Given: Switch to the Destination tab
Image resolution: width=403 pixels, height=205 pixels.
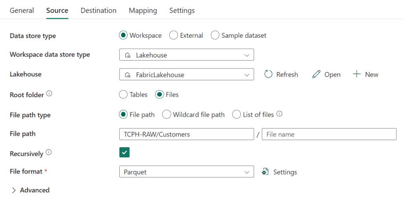Looking at the screenshot, I should (98, 11).
